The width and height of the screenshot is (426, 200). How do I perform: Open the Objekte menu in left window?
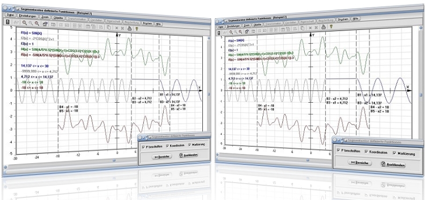tap(58, 18)
